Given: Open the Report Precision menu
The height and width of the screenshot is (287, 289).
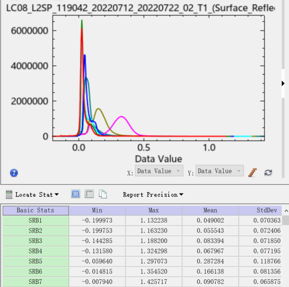Looking at the screenshot, I should click(153, 195).
